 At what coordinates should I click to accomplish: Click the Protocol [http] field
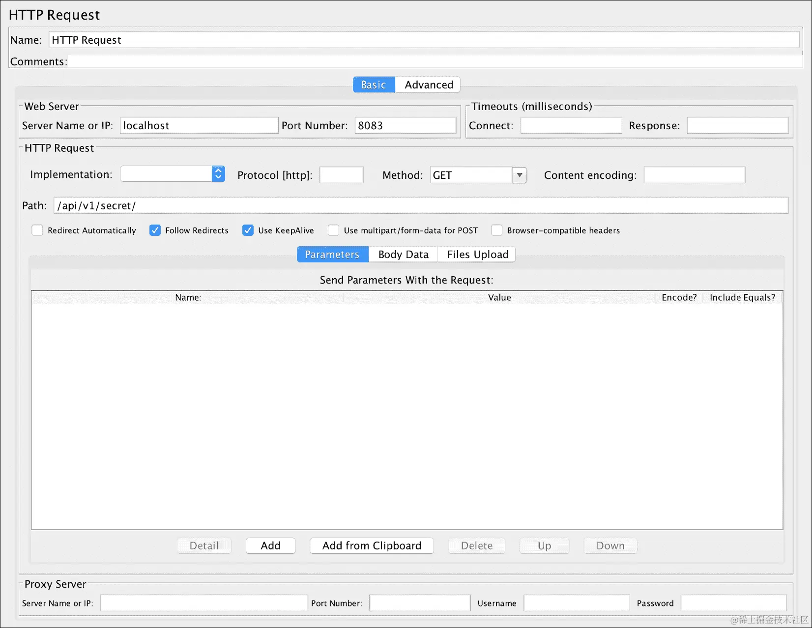(x=342, y=175)
